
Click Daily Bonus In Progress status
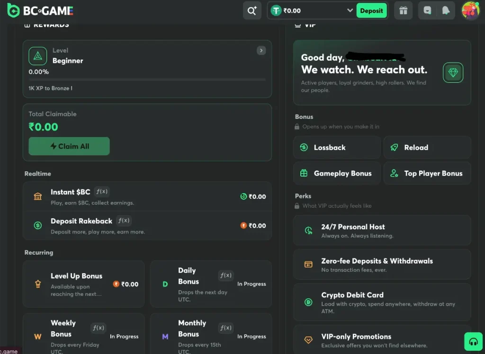coord(251,284)
